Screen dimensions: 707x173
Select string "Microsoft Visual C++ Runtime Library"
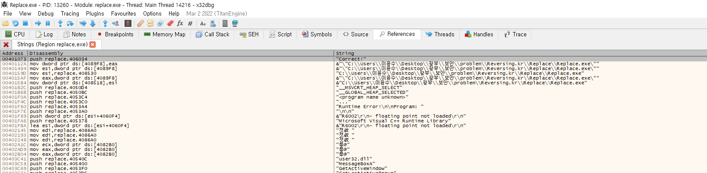click(394, 121)
